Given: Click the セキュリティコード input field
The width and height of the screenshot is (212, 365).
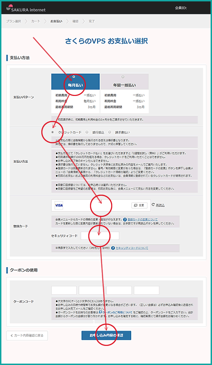Looking at the screenshot, I should tap(100, 236).
